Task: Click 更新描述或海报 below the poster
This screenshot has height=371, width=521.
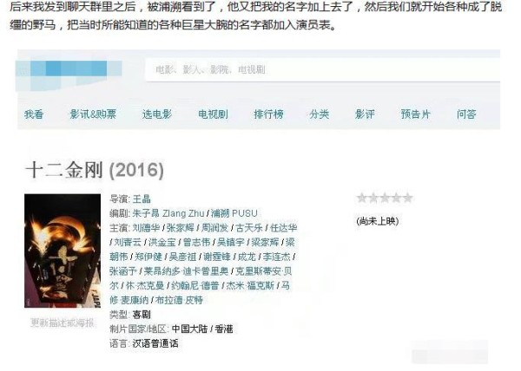Action: pos(63,322)
